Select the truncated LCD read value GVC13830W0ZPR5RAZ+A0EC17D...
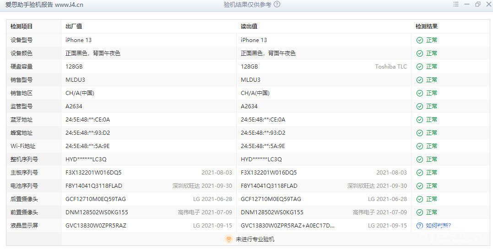493x249 pixels. 287,226
